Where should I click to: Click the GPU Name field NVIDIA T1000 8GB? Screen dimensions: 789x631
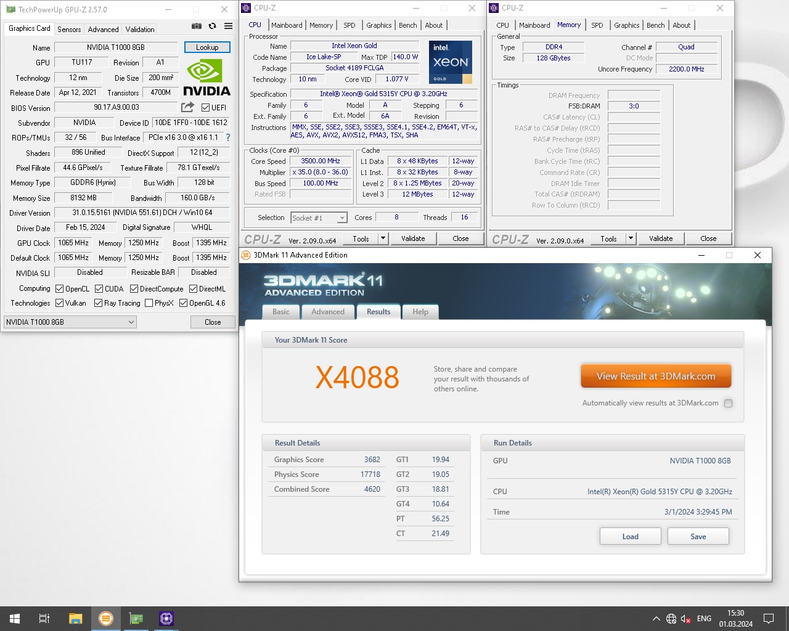click(116, 47)
